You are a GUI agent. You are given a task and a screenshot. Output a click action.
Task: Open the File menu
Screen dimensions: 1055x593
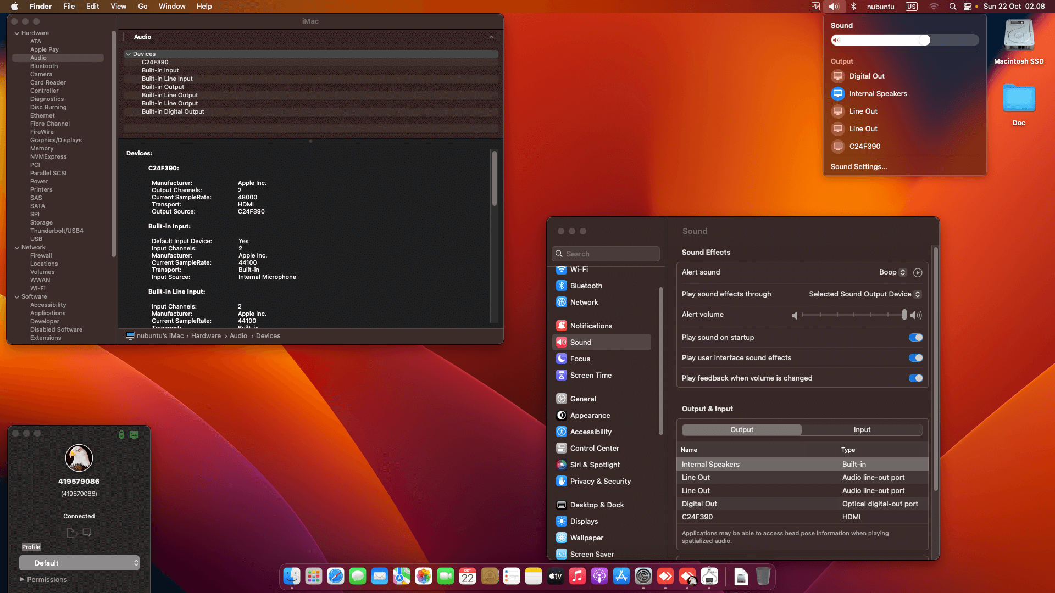click(69, 7)
